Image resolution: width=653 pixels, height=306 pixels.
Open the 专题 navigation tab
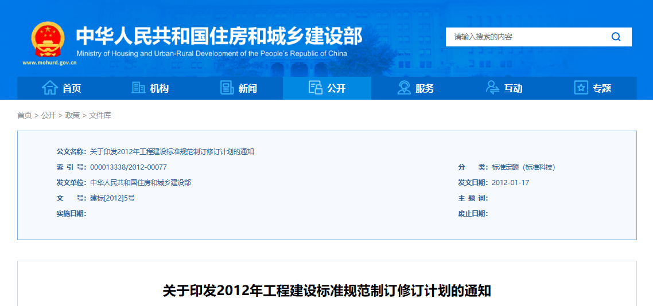tap(593, 88)
